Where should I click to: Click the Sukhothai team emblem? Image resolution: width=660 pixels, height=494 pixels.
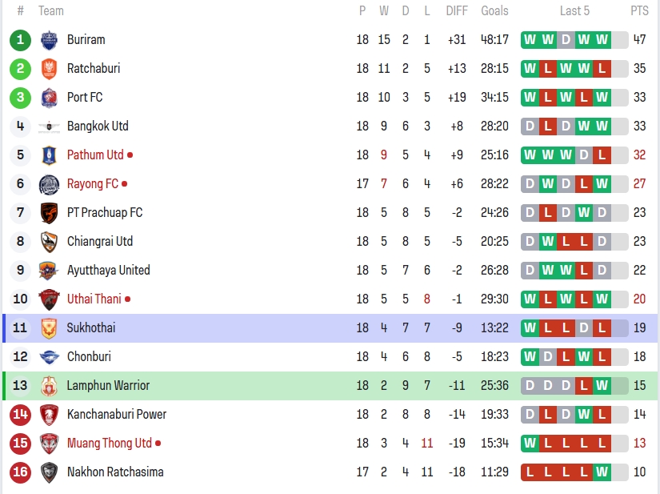[x=49, y=328]
